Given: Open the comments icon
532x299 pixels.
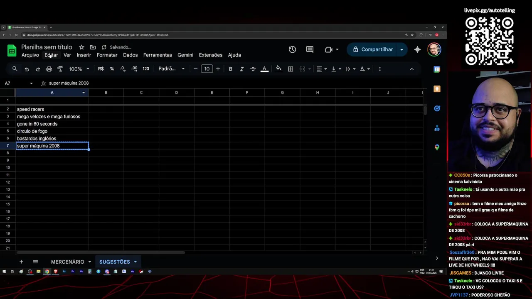Looking at the screenshot, I should [x=310, y=49].
